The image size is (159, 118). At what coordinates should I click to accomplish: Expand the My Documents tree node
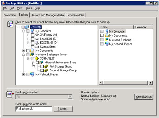(x=23, y=51)
